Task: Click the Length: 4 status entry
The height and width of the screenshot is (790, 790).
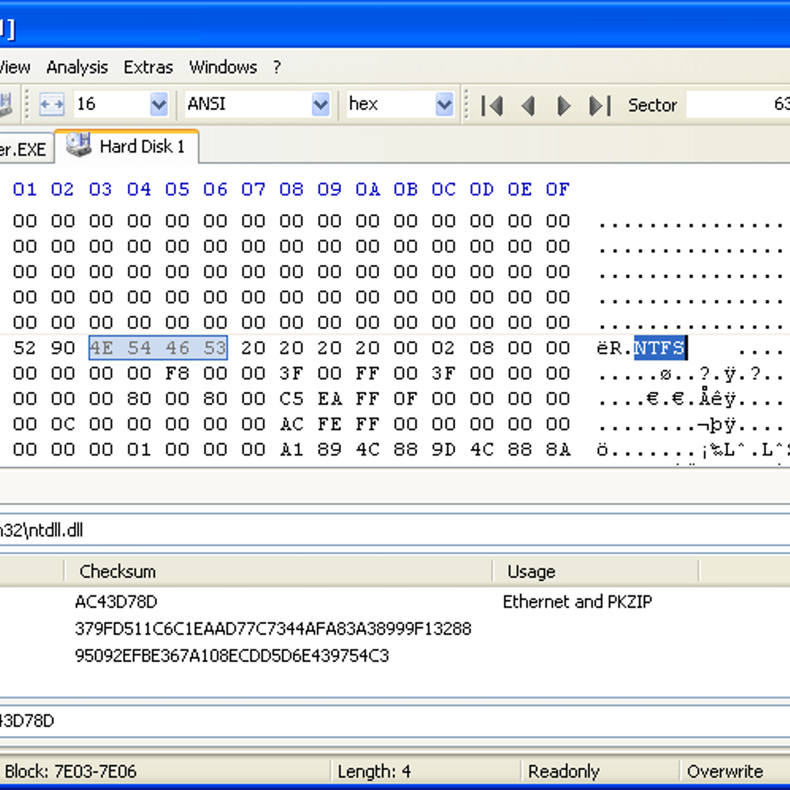Action: (374, 771)
